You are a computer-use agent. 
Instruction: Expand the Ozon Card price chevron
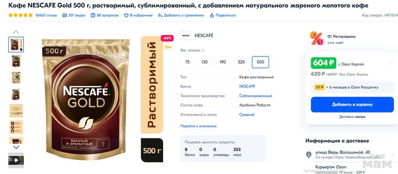pyautogui.click(x=392, y=63)
